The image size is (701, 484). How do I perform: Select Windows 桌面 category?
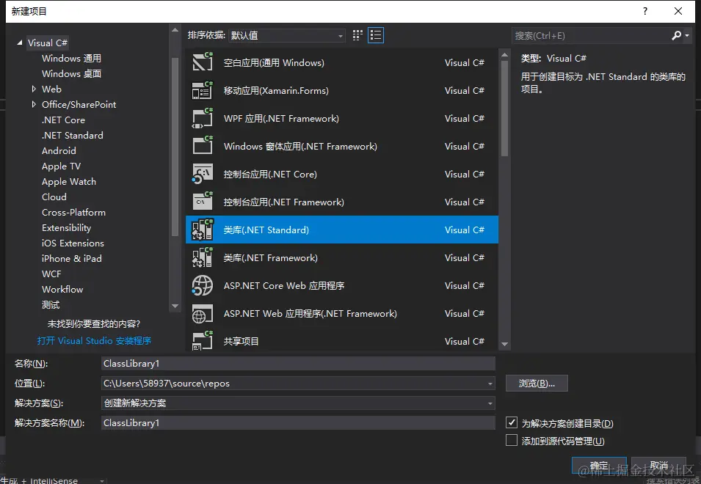(x=71, y=73)
